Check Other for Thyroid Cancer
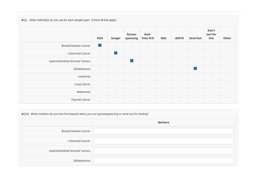The height and width of the screenshot is (193, 257). pyautogui.click(x=227, y=99)
